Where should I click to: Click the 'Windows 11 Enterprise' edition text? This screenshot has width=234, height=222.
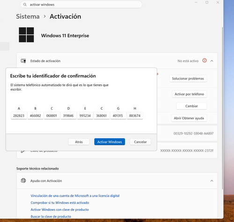65,35
